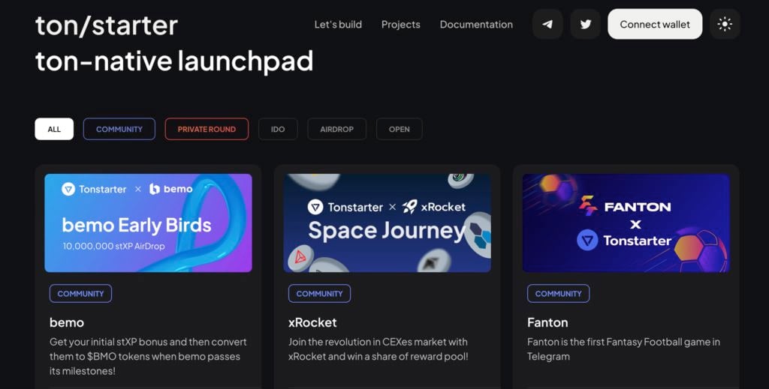This screenshot has width=769, height=389.
Task: Click the ton/starter logo title
Action: click(x=107, y=25)
